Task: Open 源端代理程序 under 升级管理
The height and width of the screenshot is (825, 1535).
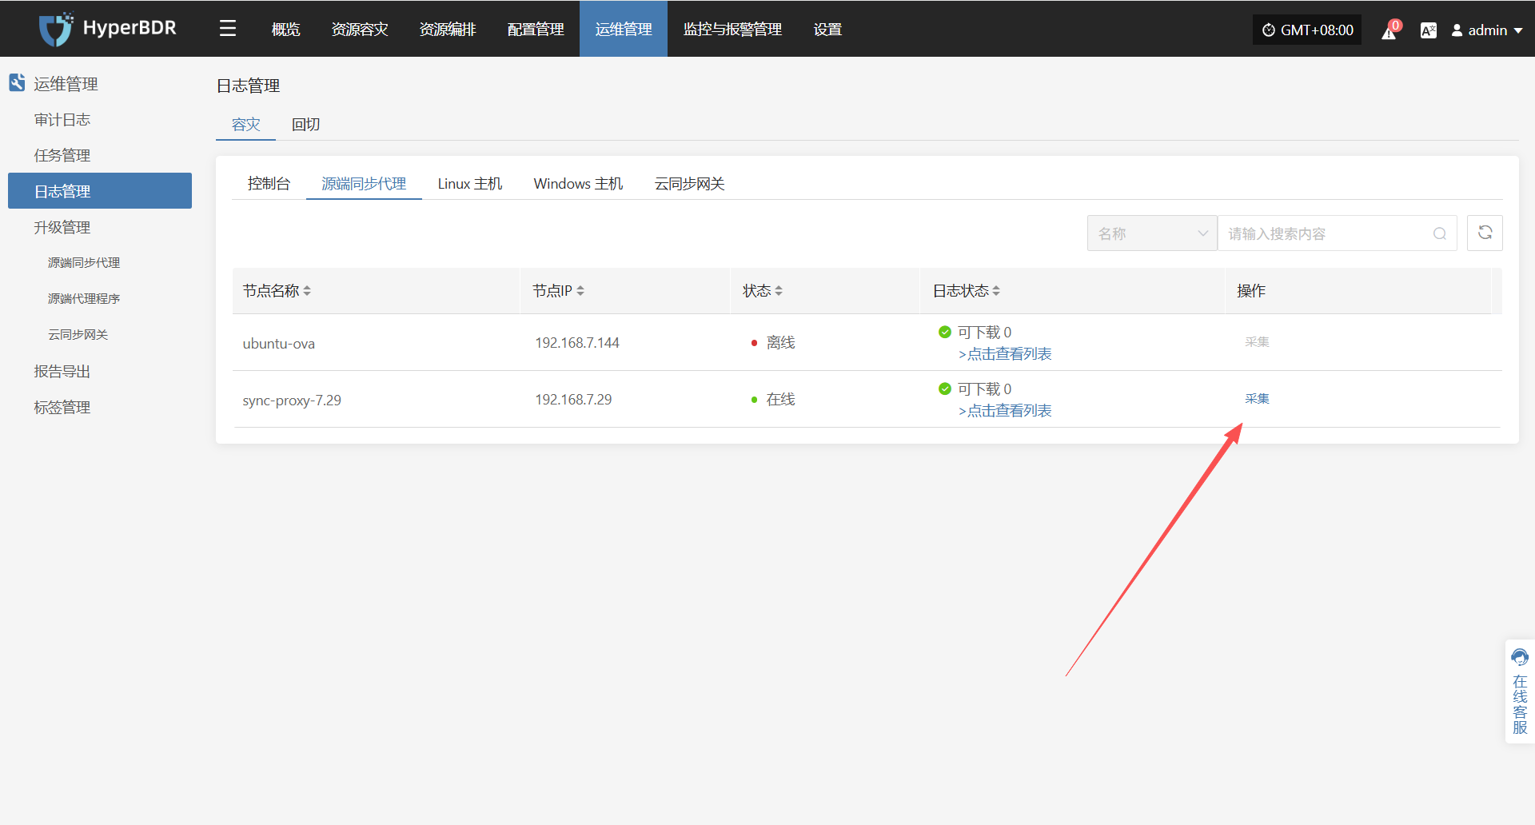Action: click(x=84, y=299)
